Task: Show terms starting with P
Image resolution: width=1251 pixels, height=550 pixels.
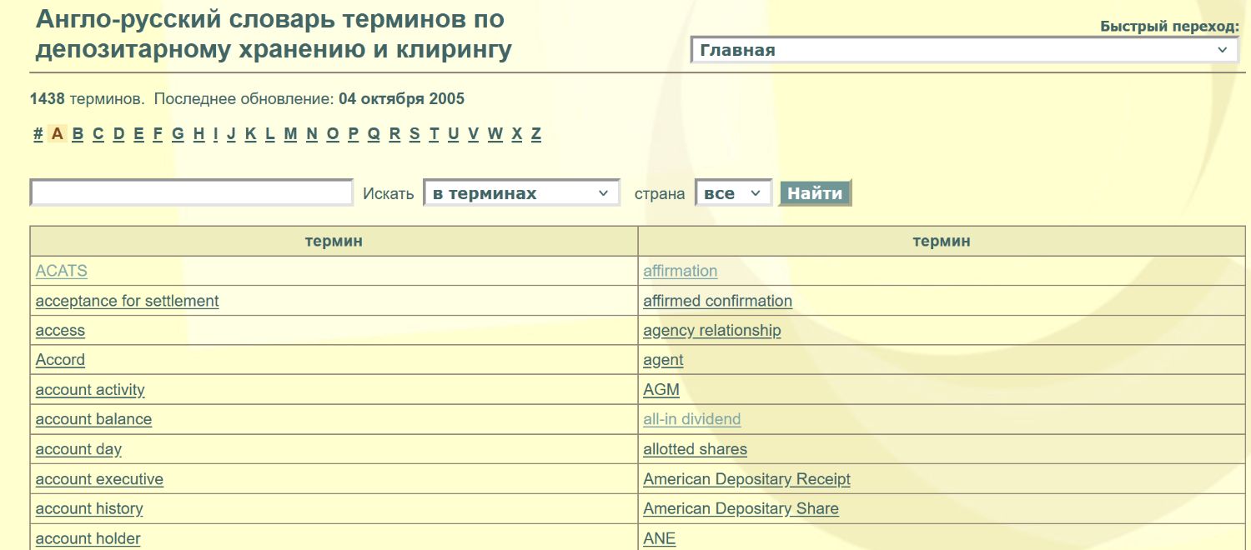Action: (x=354, y=133)
